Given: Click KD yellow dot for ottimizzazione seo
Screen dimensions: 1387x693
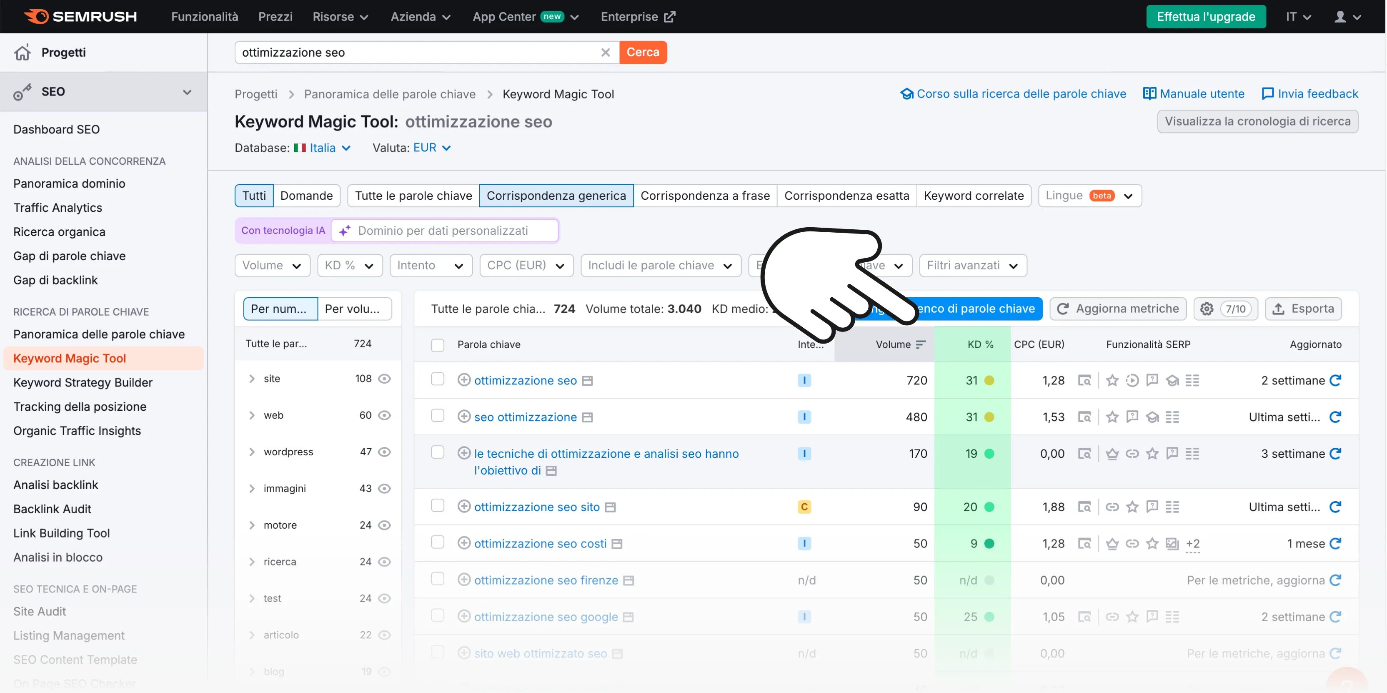Looking at the screenshot, I should 989,380.
